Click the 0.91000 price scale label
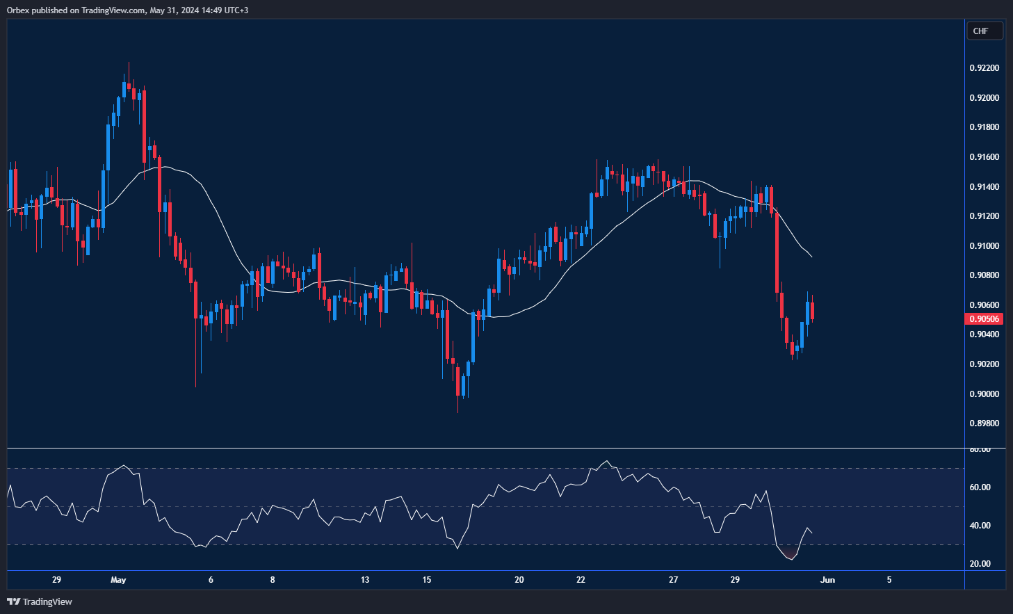1013x614 pixels. click(x=984, y=246)
